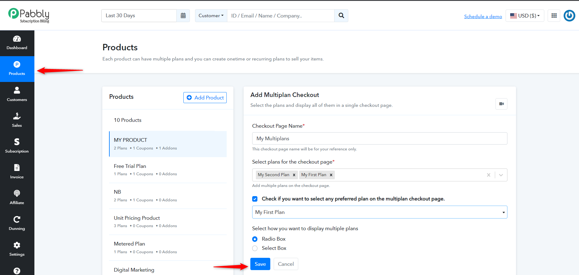Open the Affiliate sidebar icon
The width and height of the screenshot is (579, 275).
tap(17, 197)
